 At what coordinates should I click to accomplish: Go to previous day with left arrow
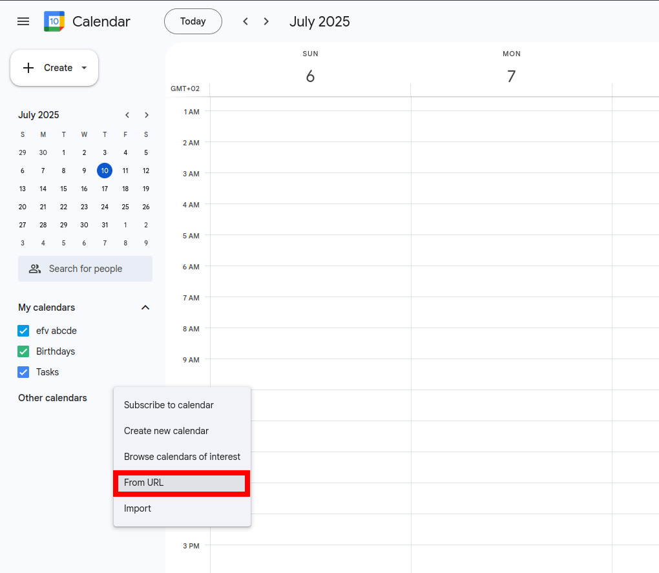[245, 21]
